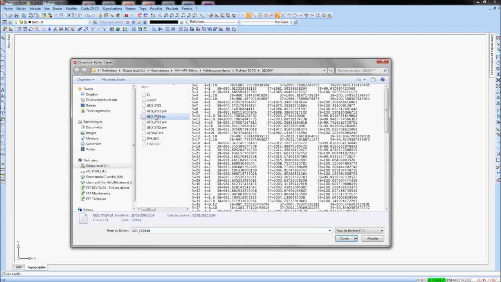Select the file TEST.GEO
501x282 pixels.
153,144
